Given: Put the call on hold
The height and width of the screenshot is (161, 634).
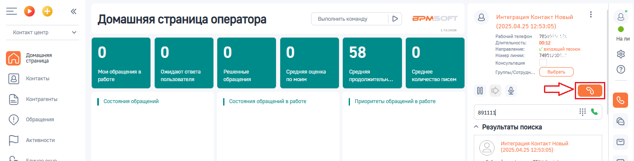Looking at the screenshot, I should [x=480, y=90].
